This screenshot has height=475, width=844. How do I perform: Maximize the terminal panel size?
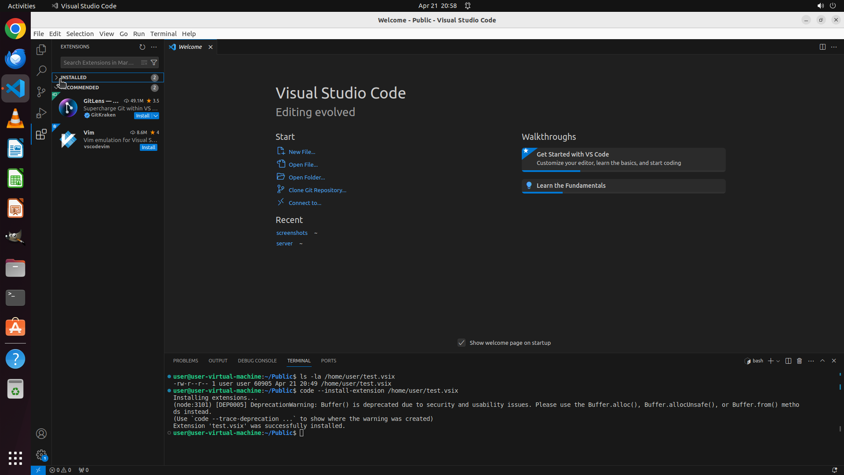click(822, 361)
